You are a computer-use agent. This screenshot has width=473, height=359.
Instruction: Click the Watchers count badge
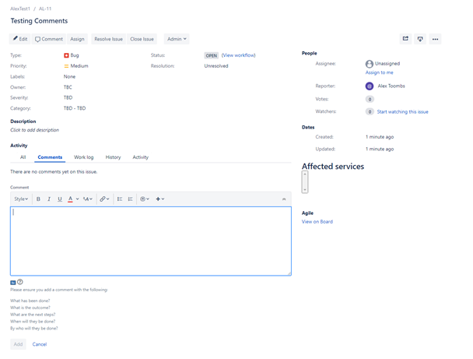tap(370, 111)
